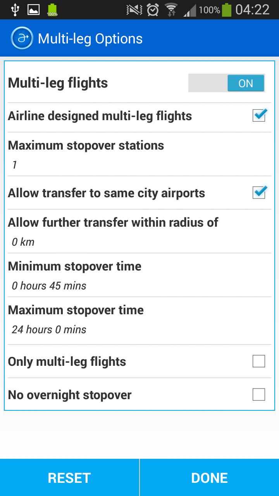Viewport: 279px width, 496px height.
Task: Check the No overnight stopover box
Action: coord(259,394)
